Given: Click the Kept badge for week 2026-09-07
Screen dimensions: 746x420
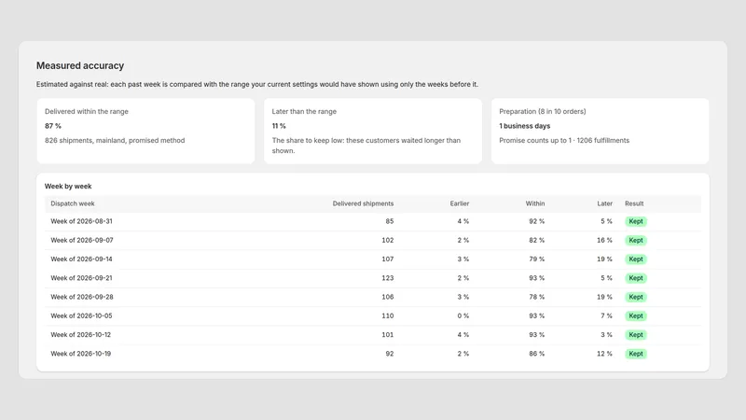Looking at the screenshot, I should (636, 241).
